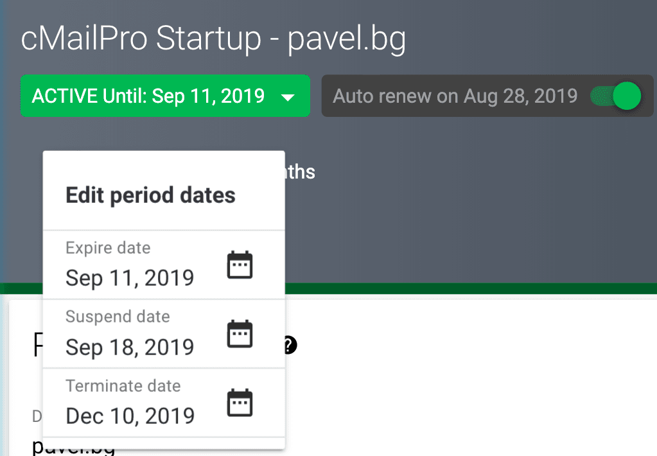Viewport: 657px width, 456px height.
Task: Expand the ACTIVE Until dropdown arrow
Action: pyautogui.click(x=288, y=97)
